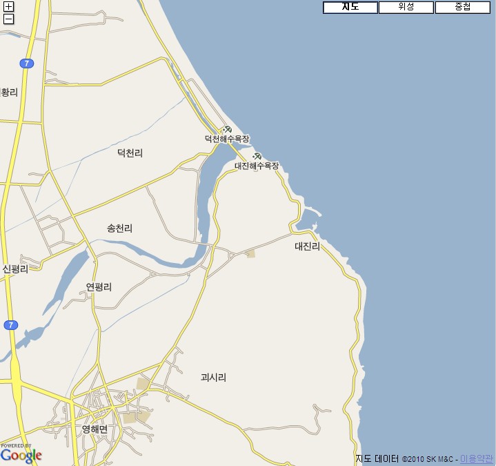Click the 덕천리 place label

[x=130, y=153]
